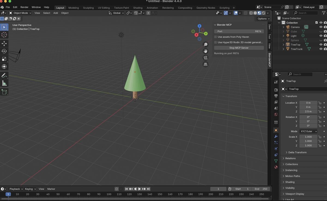Open the Options dropdown in viewport
The image size is (327, 201).
[264, 19]
